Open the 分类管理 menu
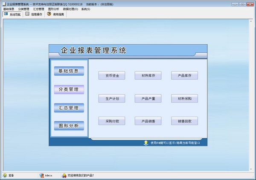256x180 pixels. [x=24, y=9]
